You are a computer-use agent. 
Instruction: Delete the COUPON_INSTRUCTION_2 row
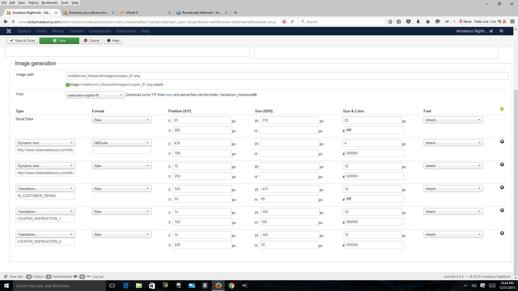tap(502, 233)
